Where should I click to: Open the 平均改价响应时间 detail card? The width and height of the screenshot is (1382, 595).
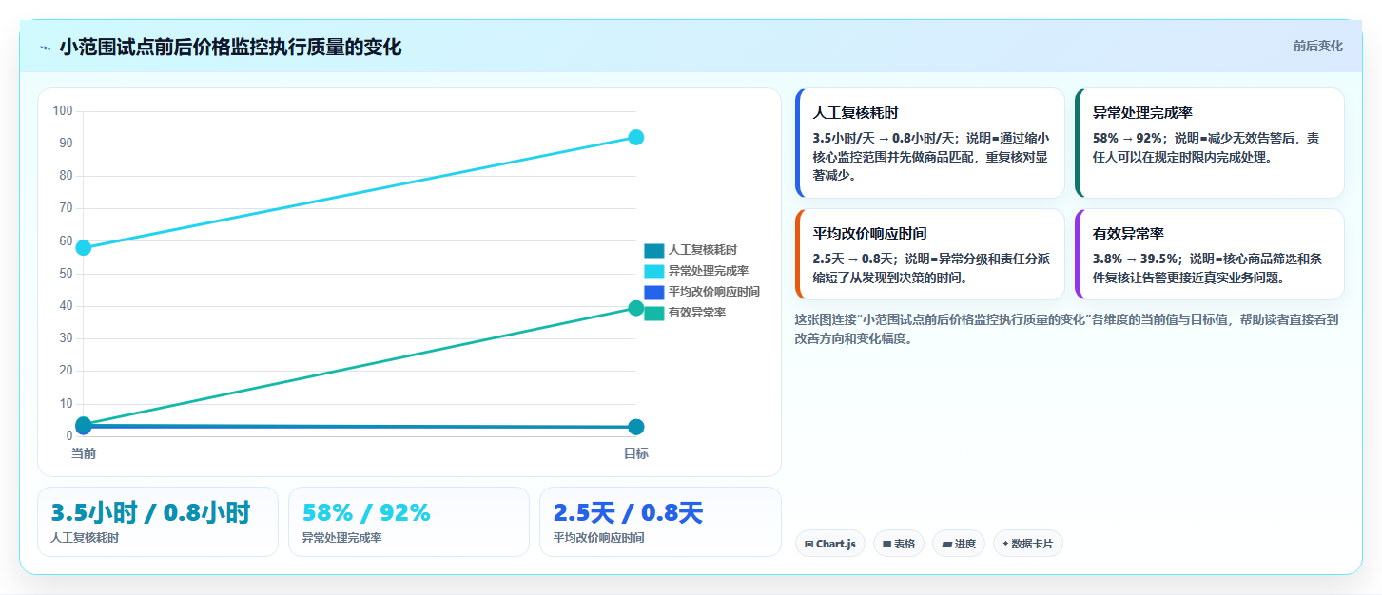[x=929, y=254]
